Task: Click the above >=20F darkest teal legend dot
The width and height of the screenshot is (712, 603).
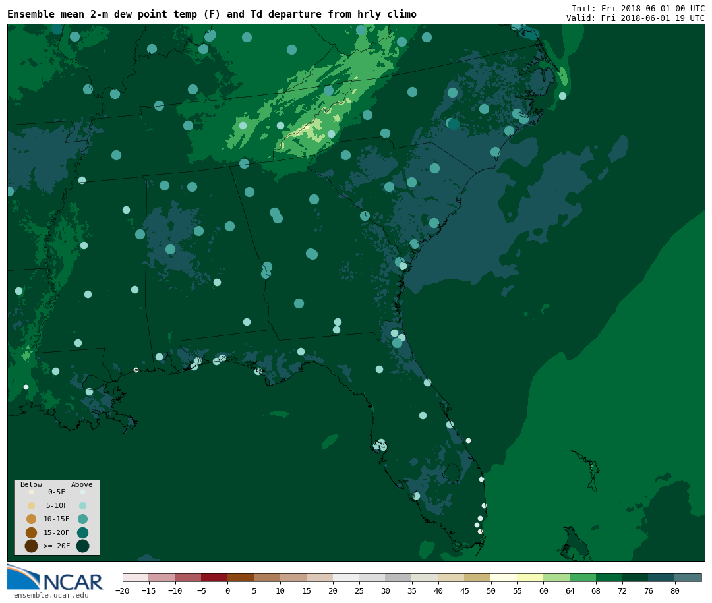Action: [82, 546]
